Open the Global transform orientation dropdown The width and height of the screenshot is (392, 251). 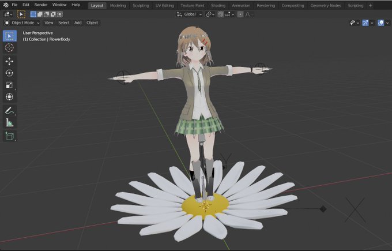coord(189,14)
